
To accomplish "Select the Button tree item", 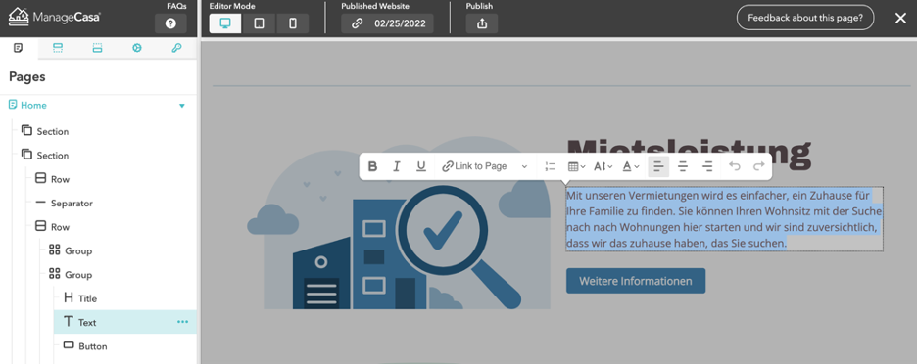I will (85, 345).
